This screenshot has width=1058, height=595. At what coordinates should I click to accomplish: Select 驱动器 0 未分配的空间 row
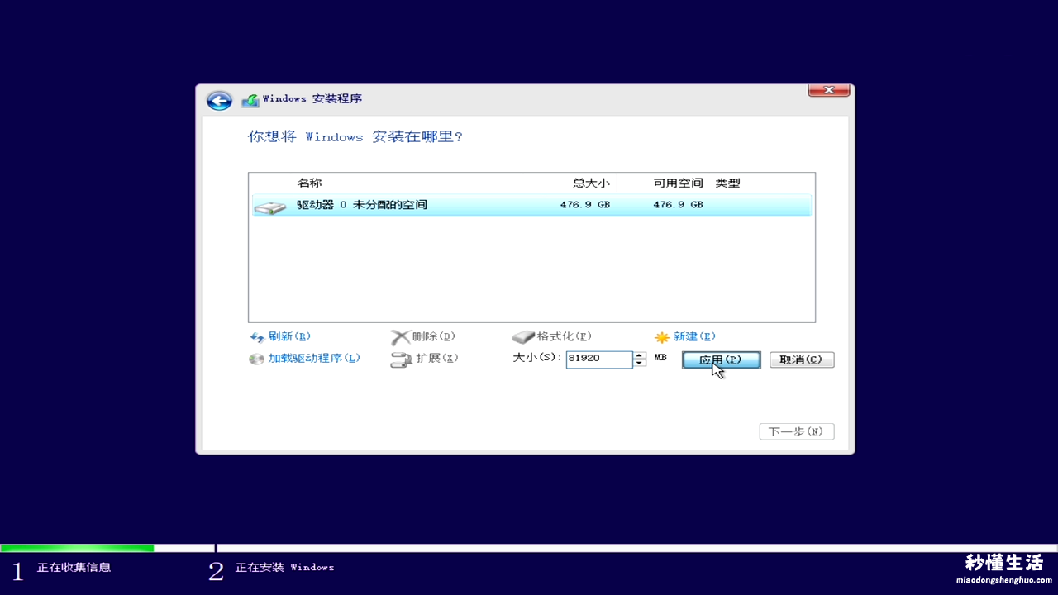(x=531, y=205)
